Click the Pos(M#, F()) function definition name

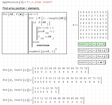[x=14, y=14]
